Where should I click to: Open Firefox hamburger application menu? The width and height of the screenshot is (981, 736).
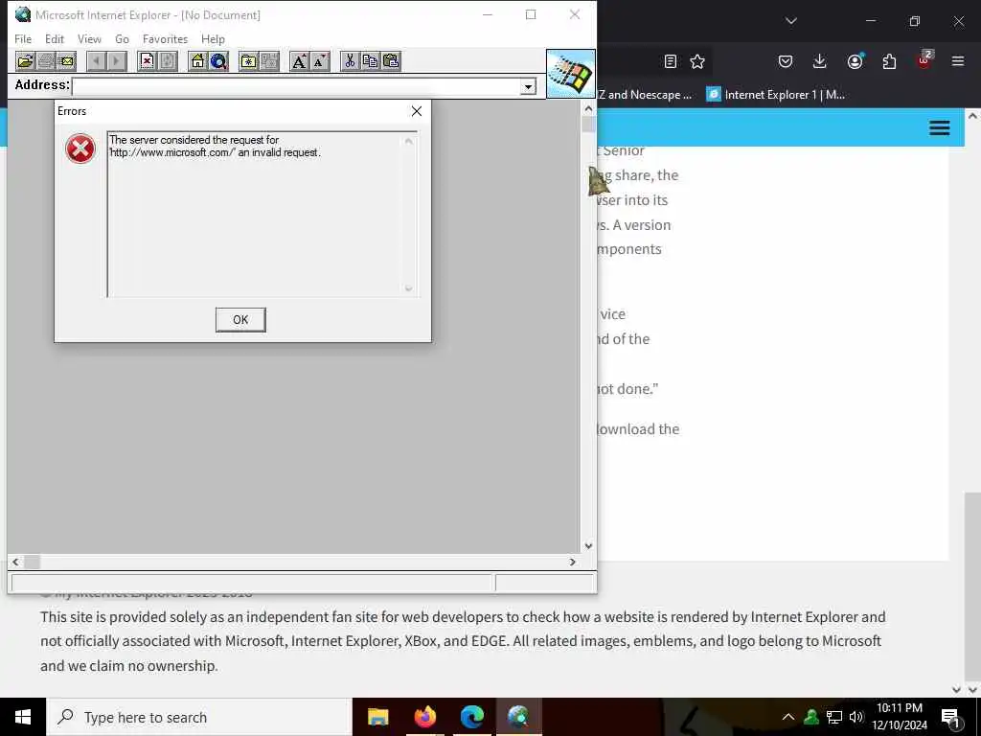point(958,61)
